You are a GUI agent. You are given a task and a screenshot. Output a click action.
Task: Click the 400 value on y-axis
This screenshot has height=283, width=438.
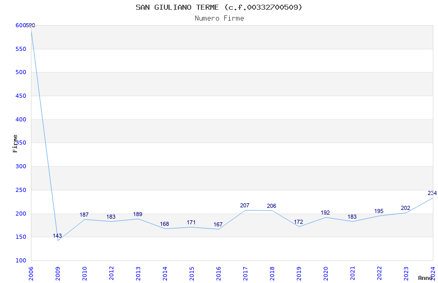tap(21, 119)
